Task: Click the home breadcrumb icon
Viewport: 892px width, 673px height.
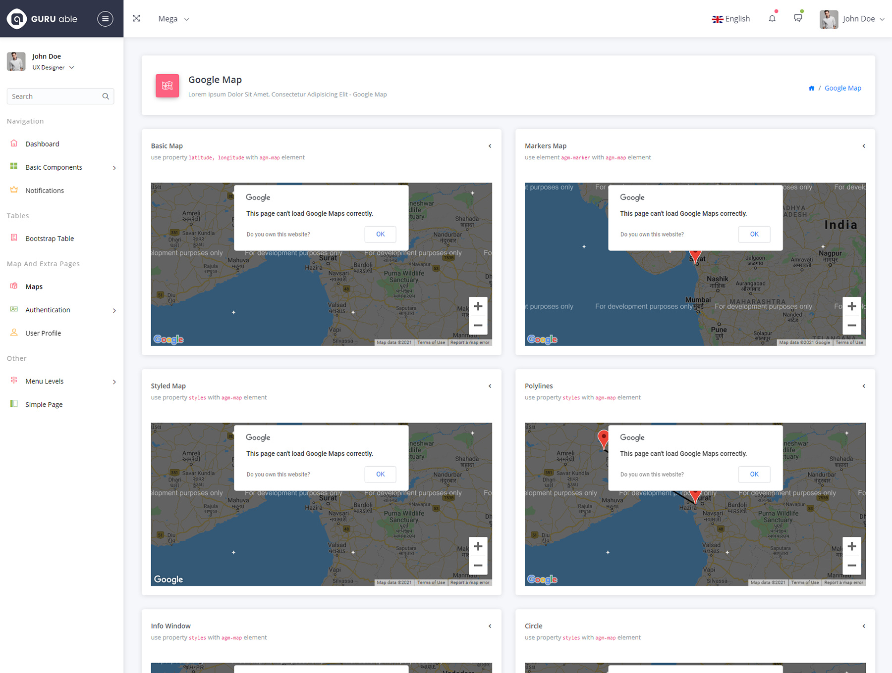Action: tap(811, 89)
